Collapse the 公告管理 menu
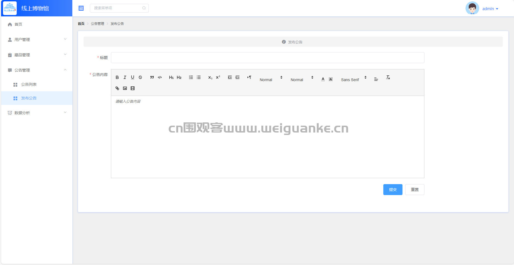This screenshot has height=265, width=514. coord(37,70)
